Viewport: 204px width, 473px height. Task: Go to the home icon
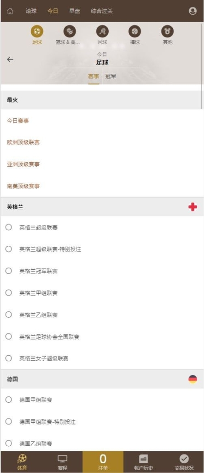(10, 11)
